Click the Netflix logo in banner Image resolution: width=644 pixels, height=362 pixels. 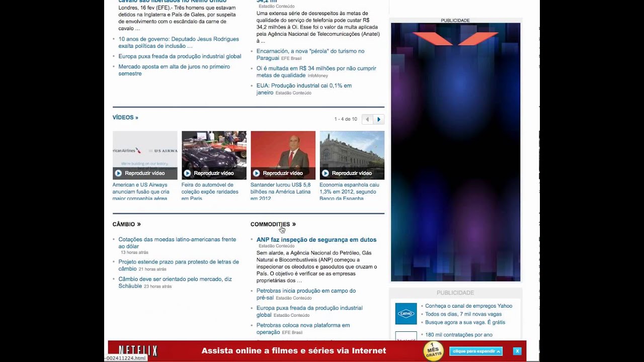138,351
